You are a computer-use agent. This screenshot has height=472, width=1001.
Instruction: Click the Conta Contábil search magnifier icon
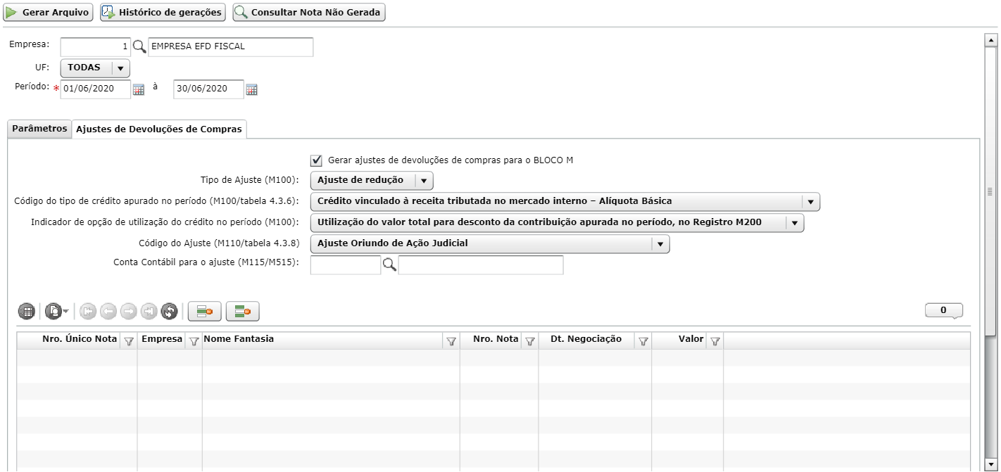pyautogui.click(x=389, y=264)
